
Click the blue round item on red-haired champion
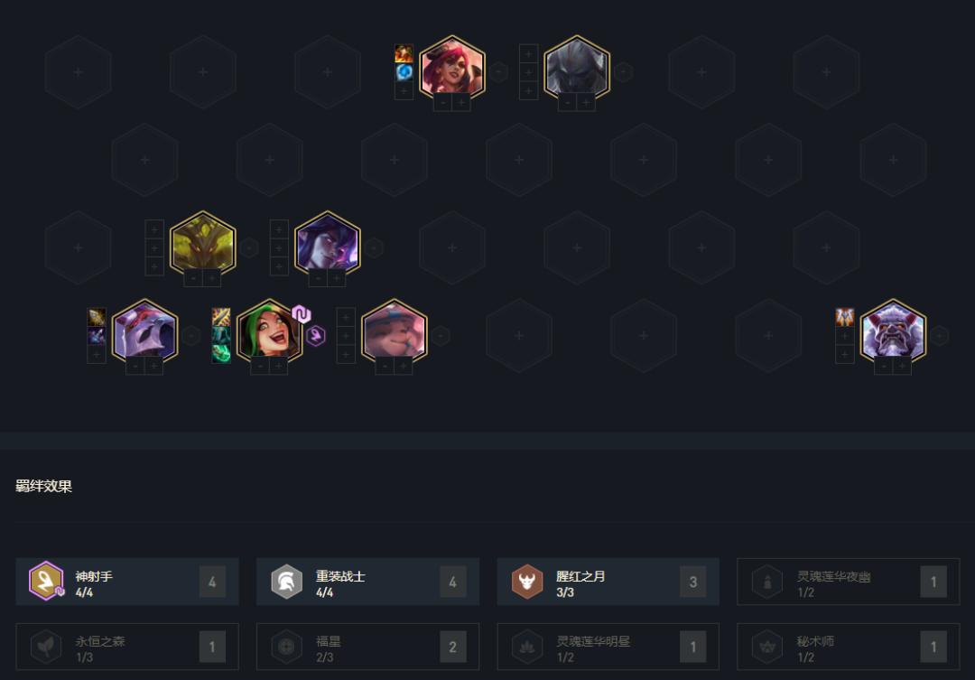pos(404,72)
